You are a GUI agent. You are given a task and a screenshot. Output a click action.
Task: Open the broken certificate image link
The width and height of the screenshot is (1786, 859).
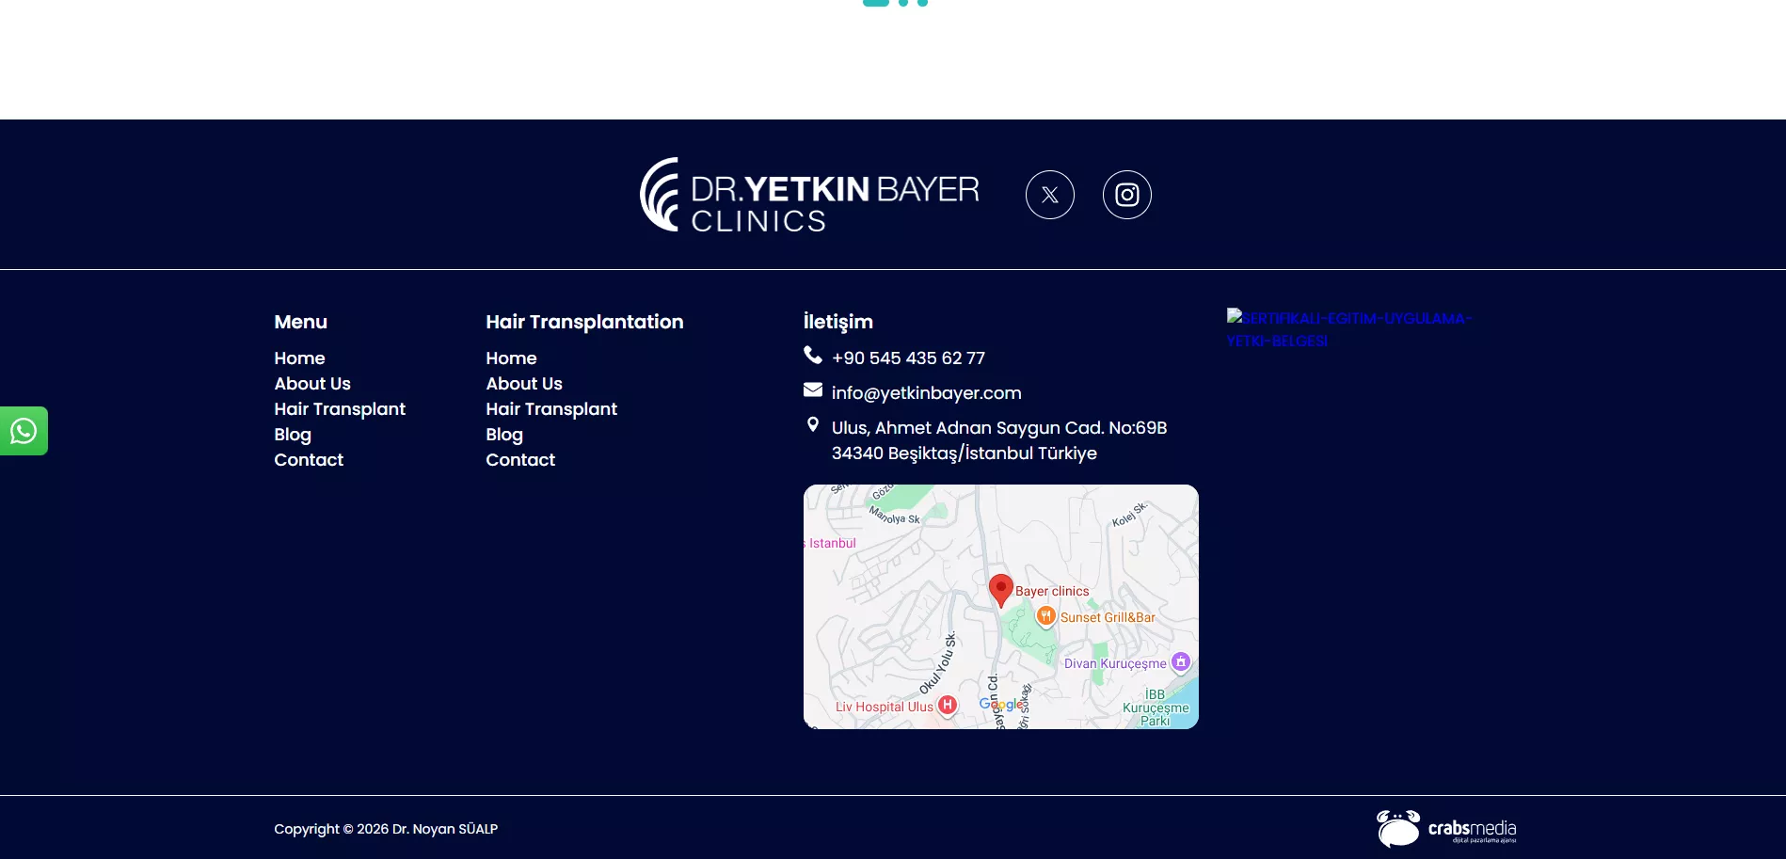pyautogui.click(x=1347, y=329)
